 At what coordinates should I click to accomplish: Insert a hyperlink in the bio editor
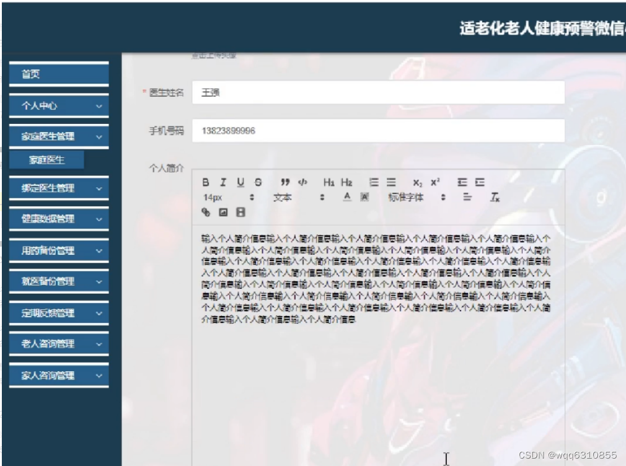point(206,212)
